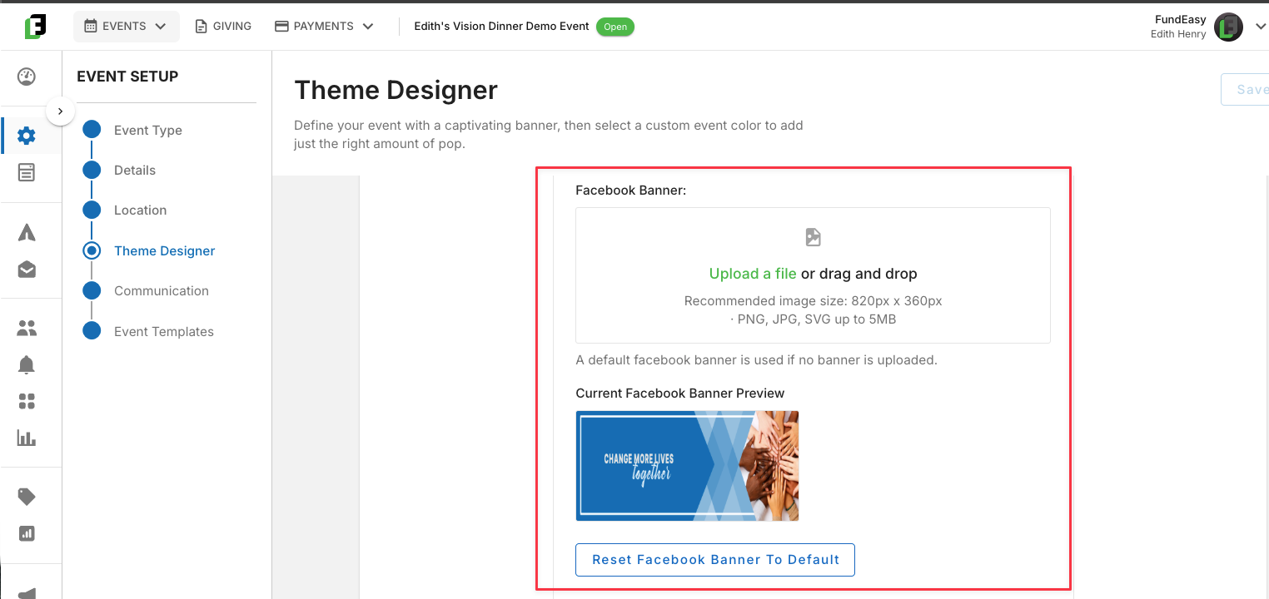The width and height of the screenshot is (1269, 599).
Task: Click the current Facebook banner preview image
Action: [x=687, y=466]
